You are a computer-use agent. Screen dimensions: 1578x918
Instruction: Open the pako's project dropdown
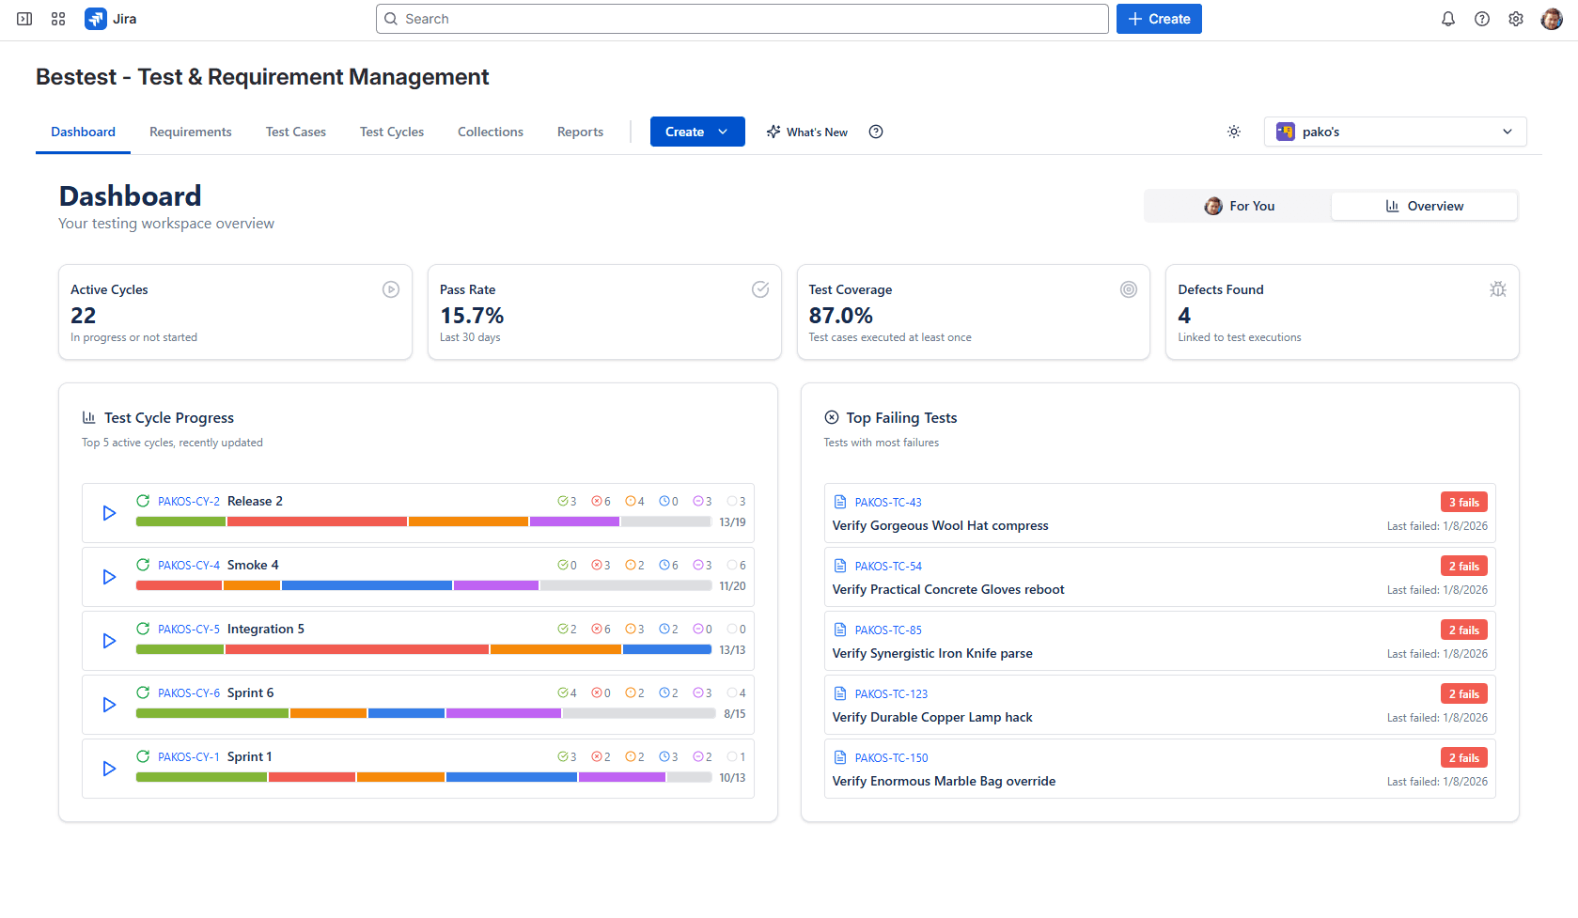click(x=1395, y=132)
